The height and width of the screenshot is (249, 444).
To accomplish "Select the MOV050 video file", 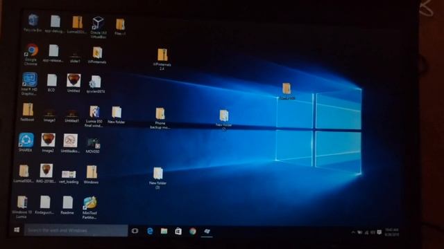I will coord(92,145).
